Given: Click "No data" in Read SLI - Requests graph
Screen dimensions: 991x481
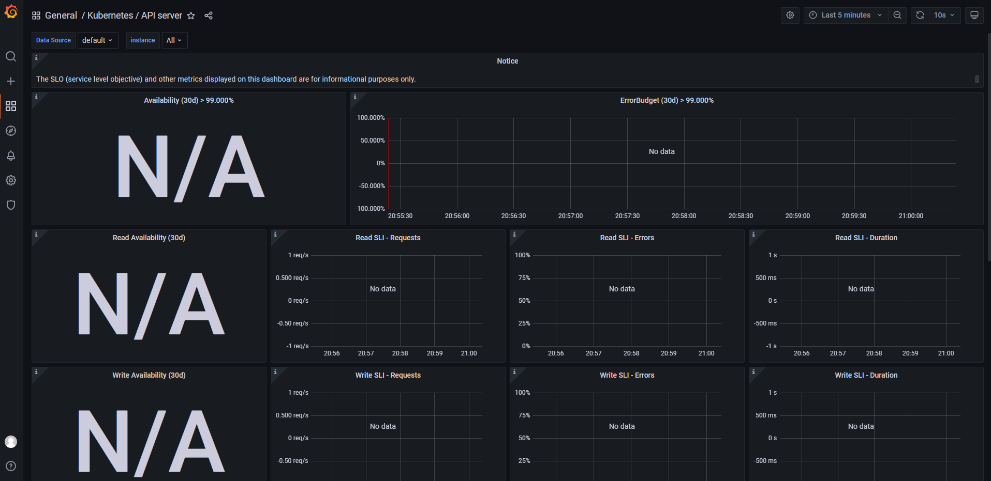Looking at the screenshot, I should click(383, 289).
